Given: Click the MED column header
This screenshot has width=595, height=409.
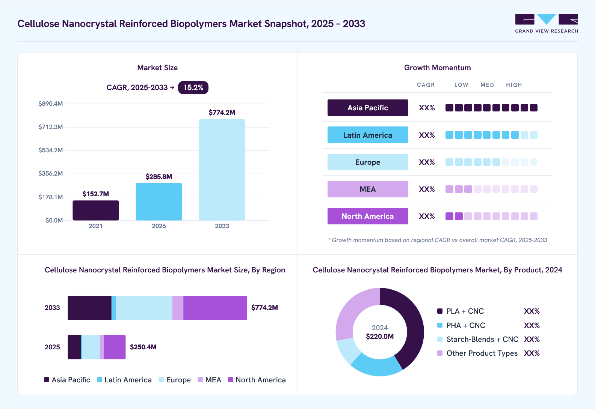Looking at the screenshot, I should 487,85.
